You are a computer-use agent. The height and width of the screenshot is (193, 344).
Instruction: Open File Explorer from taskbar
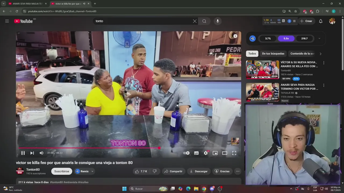click(x=196, y=189)
